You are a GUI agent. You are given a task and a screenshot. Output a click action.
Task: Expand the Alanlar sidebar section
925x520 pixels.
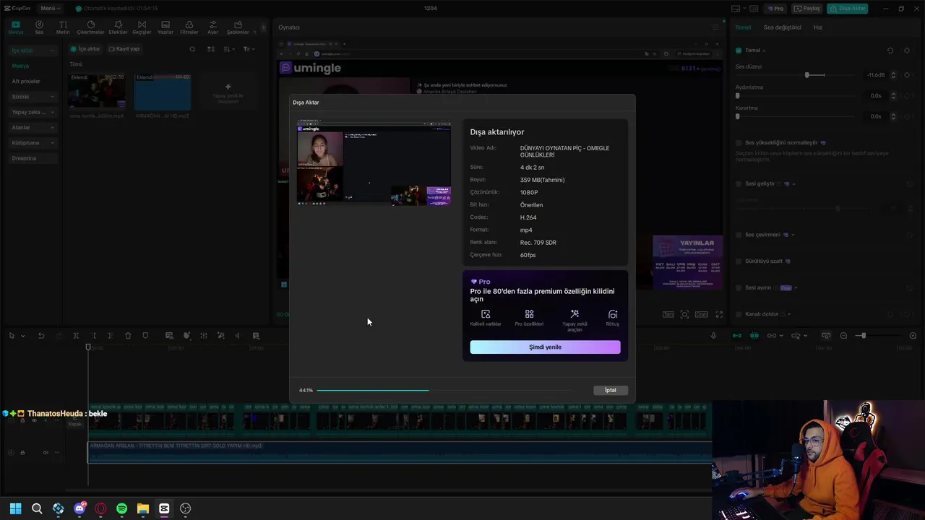click(x=33, y=128)
